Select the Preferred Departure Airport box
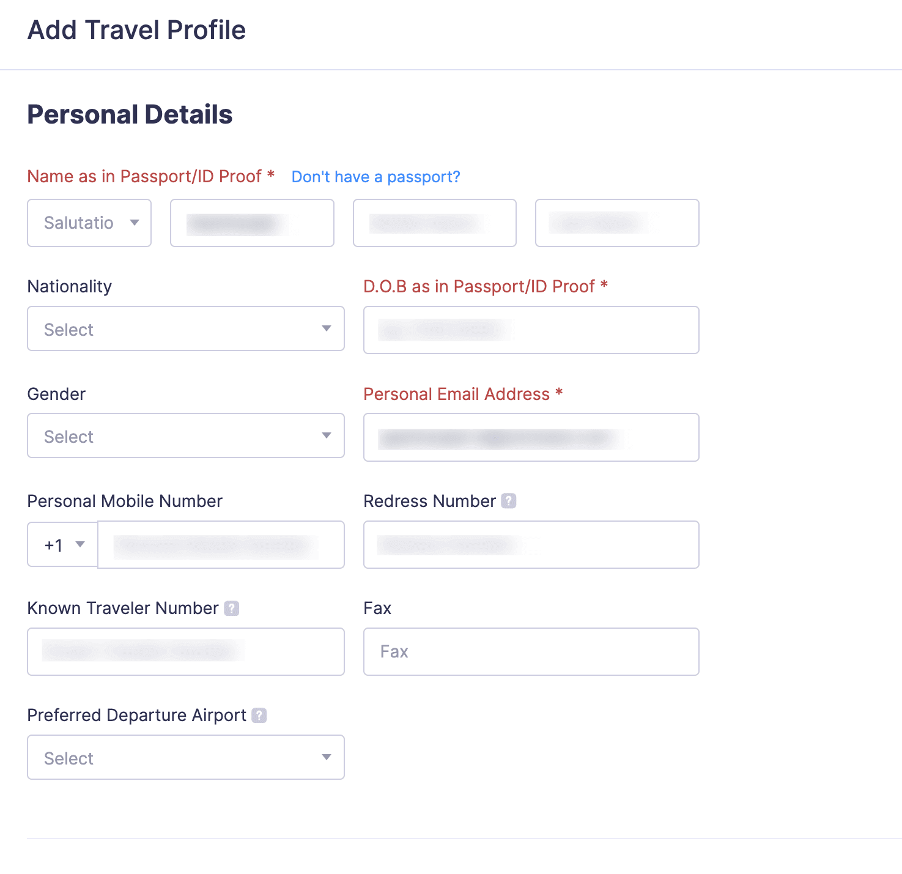 (185, 757)
